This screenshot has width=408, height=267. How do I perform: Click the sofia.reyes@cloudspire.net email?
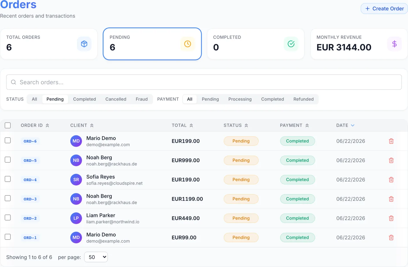pos(114,183)
